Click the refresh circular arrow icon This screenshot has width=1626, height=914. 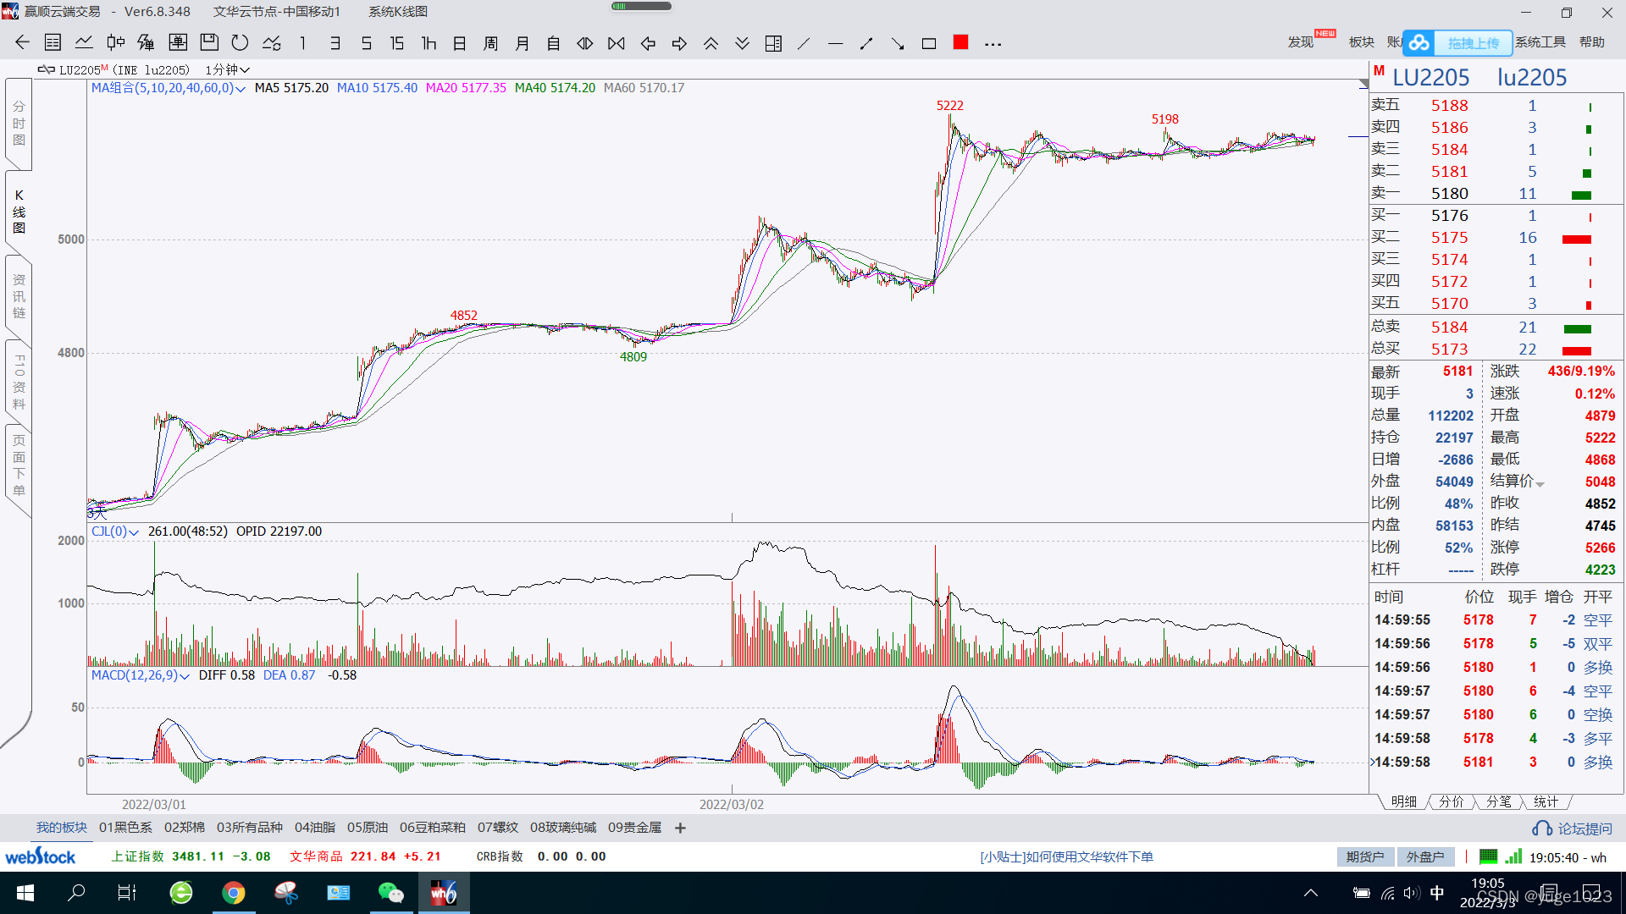coord(241,43)
